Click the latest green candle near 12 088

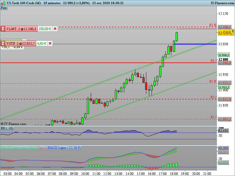click(x=177, y=36)
